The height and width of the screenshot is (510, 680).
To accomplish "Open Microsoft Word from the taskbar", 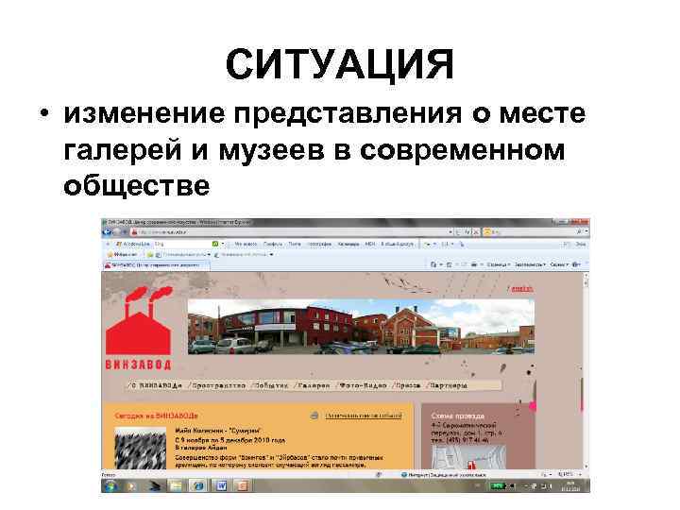I will [x=221, y=485].
